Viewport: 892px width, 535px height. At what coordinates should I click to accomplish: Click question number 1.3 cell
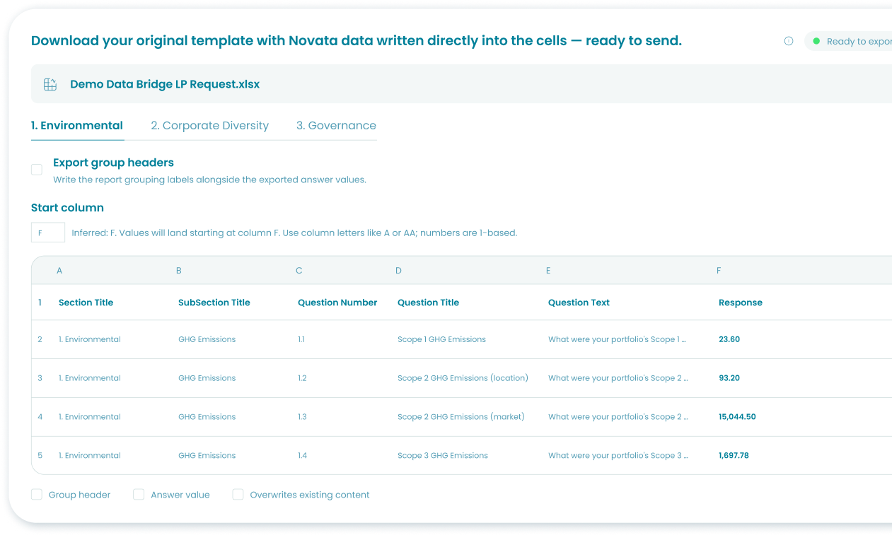302,417
